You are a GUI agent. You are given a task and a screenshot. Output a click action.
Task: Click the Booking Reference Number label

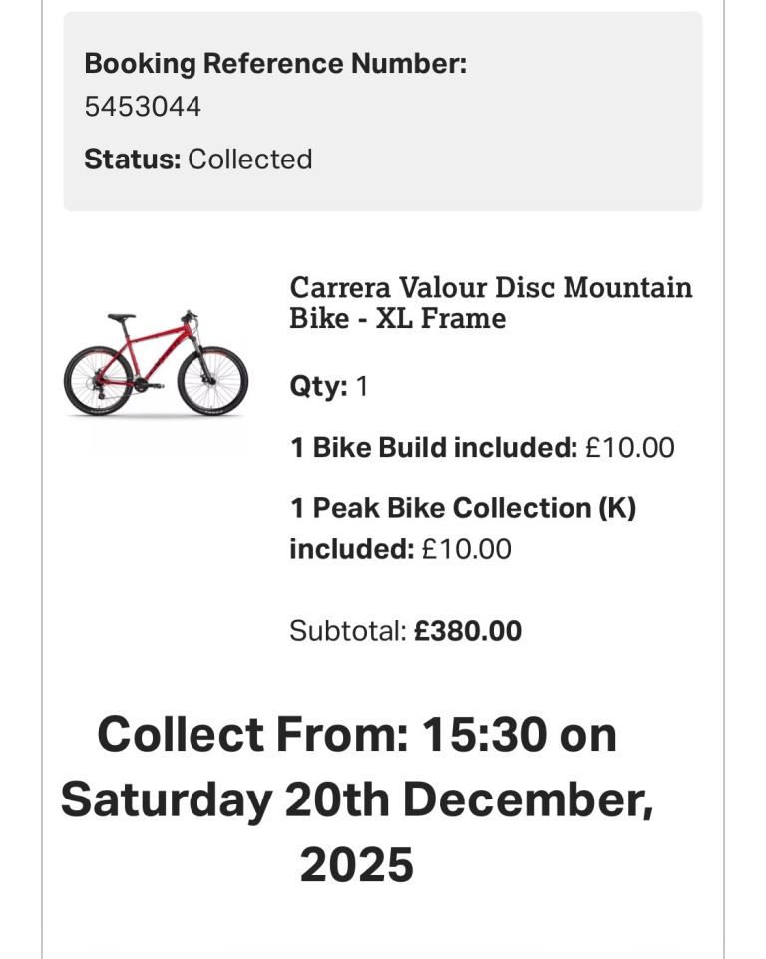[x=275, y=64]
